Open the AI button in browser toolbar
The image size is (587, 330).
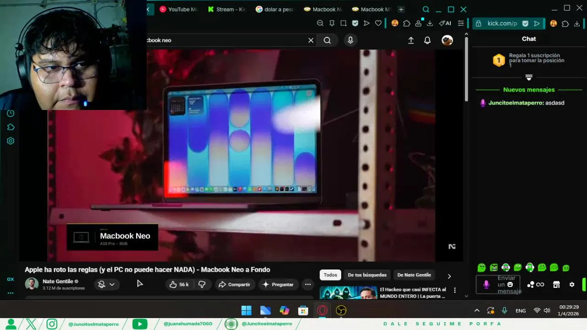click(445, 23)
